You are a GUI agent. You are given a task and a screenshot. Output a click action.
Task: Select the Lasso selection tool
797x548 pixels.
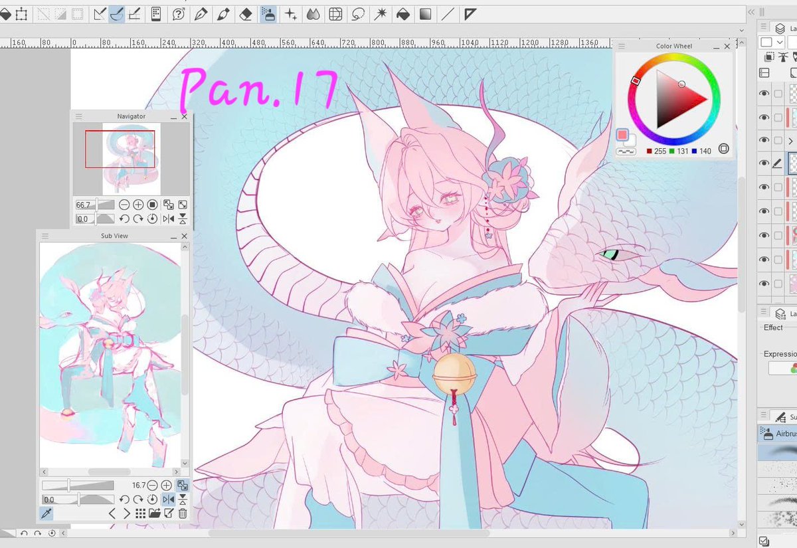tap(358, 14)
